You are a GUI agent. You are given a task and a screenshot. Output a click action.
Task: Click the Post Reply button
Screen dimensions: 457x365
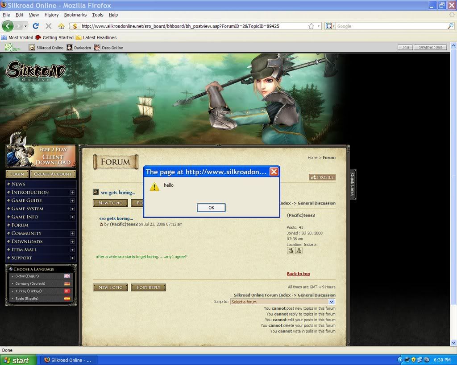coord(148,287)
